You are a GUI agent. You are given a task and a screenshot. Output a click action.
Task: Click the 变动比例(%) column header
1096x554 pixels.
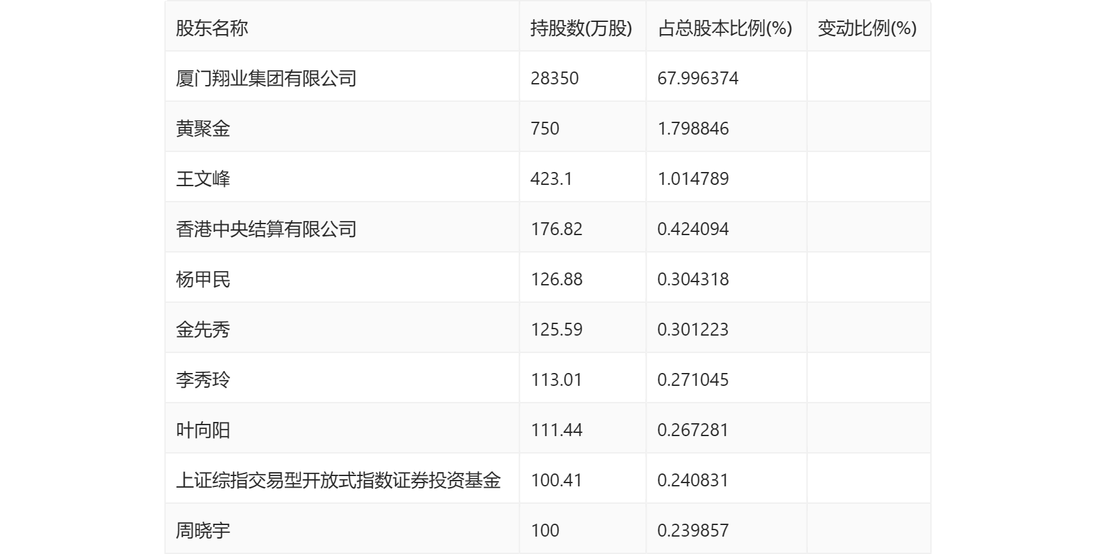(867, 28)
